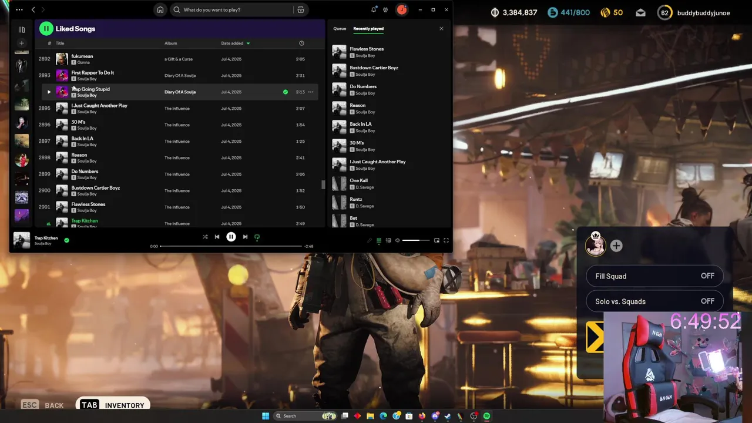Open The Influence album for 30 M's row
752x423 pixels.
click(177, 125)
